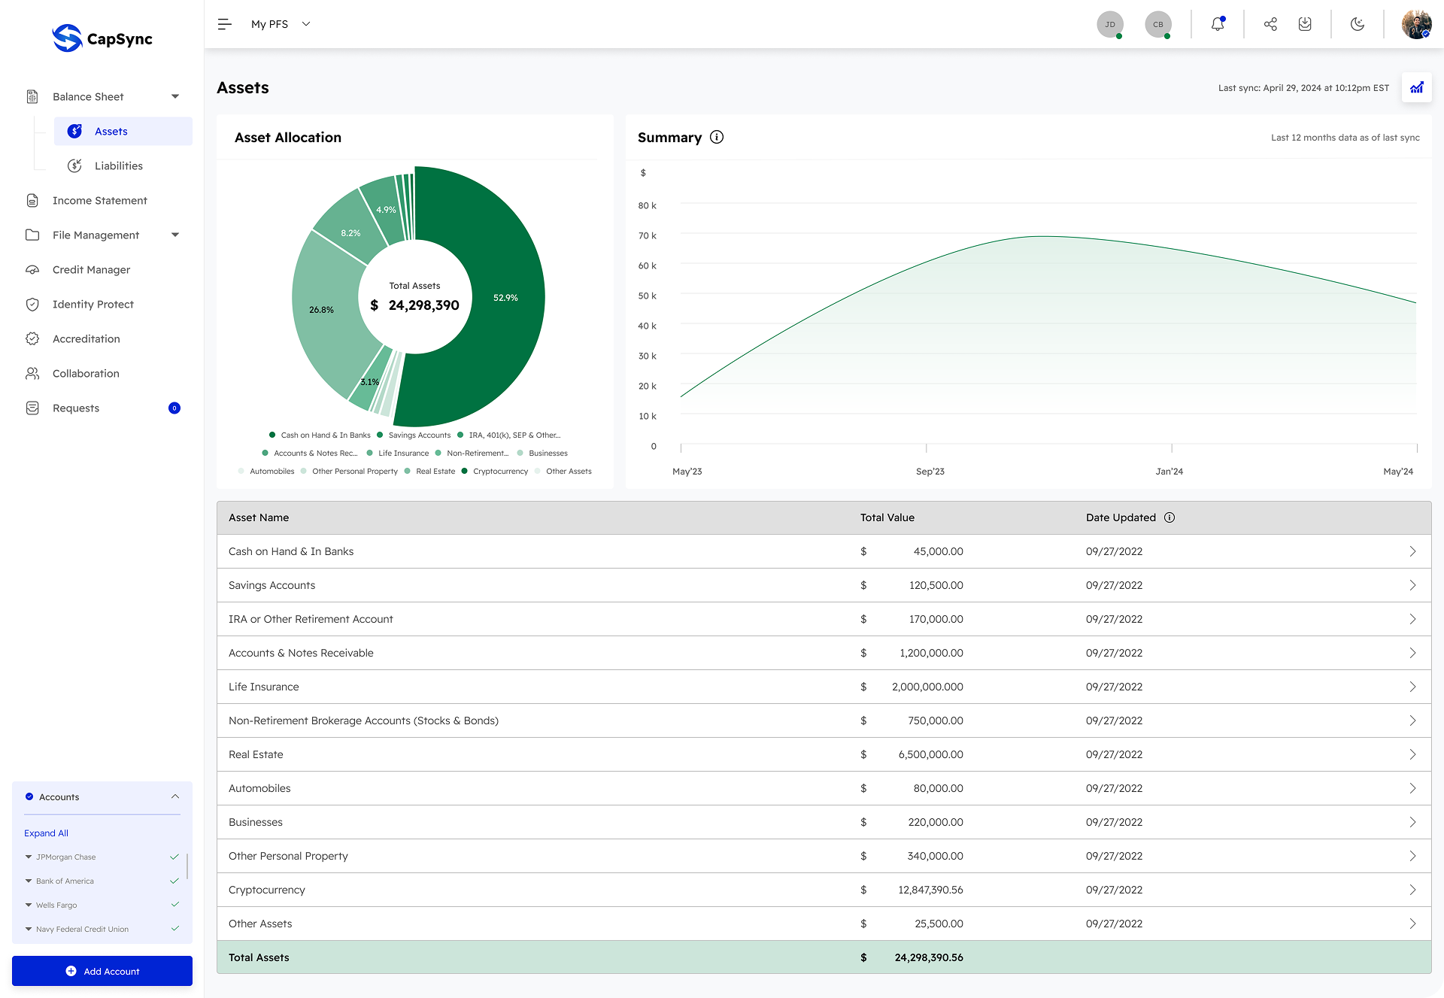The height and width of the screenshot is (998, 1444).
Task: Click the CapSync logo
Action: [x=102, y=38]
